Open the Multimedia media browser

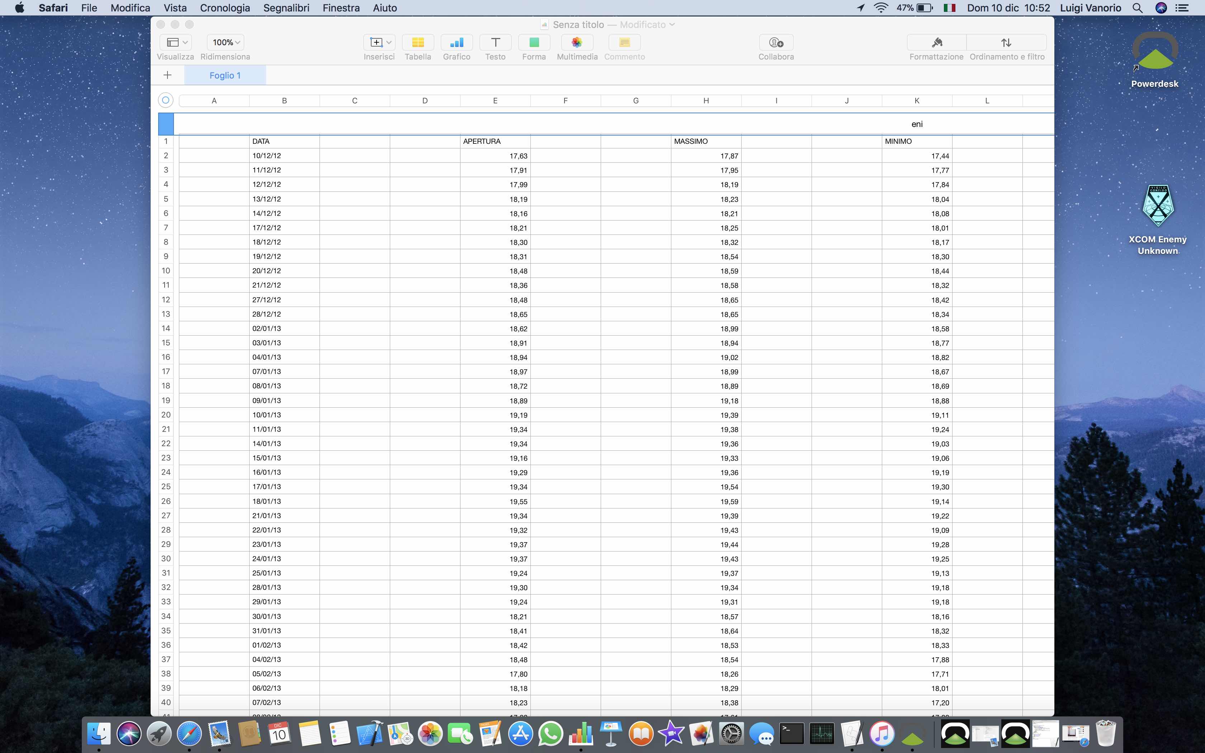point(576,47)
